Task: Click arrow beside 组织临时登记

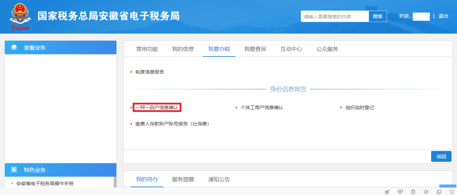Action: [341, 108]
